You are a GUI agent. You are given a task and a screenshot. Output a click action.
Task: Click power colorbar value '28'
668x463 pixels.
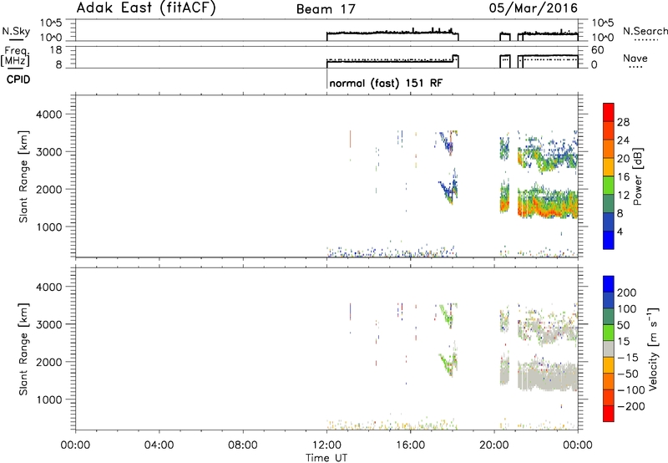pos(623,122)
